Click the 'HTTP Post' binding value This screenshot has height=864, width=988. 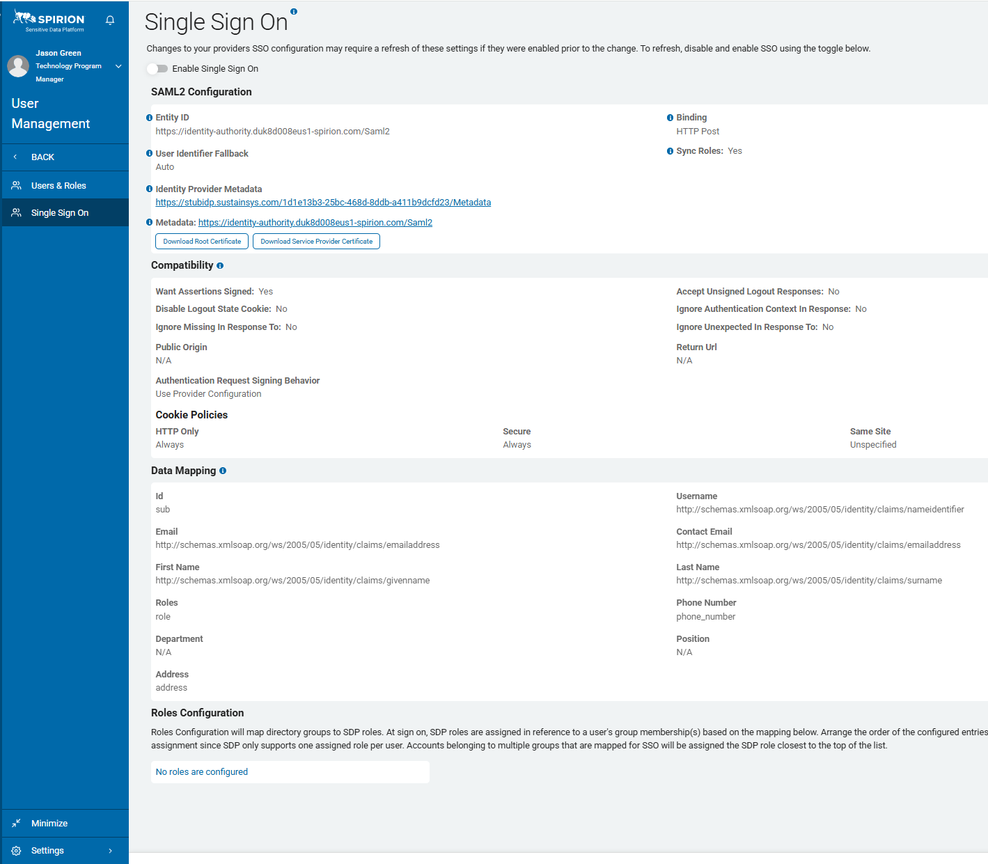(698, 132)
